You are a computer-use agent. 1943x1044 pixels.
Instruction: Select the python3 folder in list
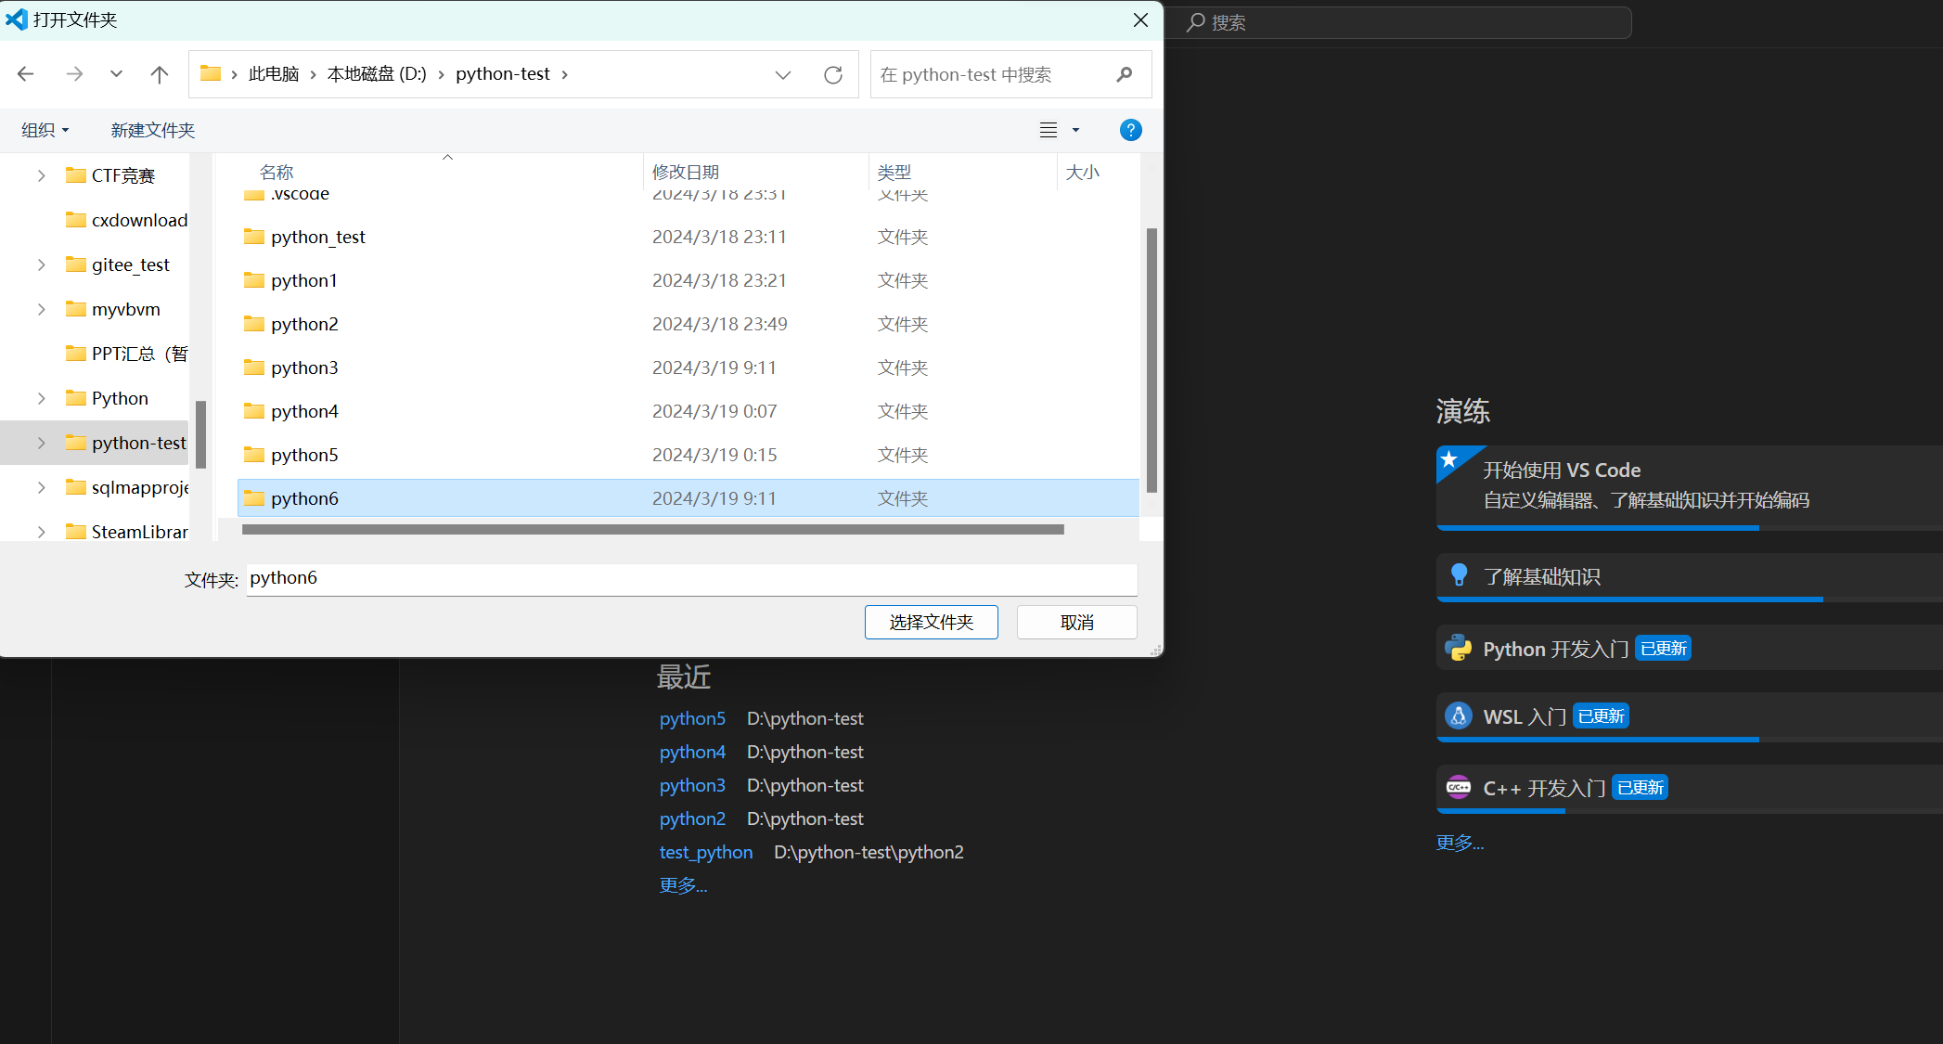click(x=304, y=367)
